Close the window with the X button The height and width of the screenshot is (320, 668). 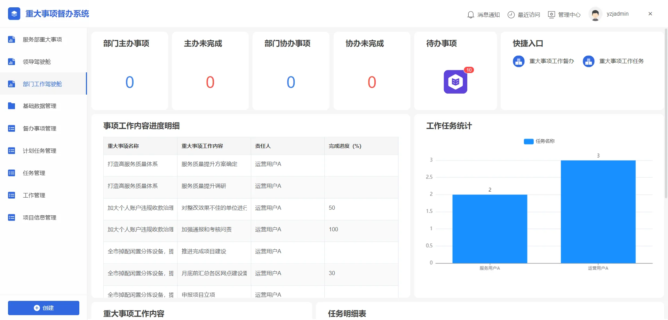pyautogui.click(x=650, y=14)
